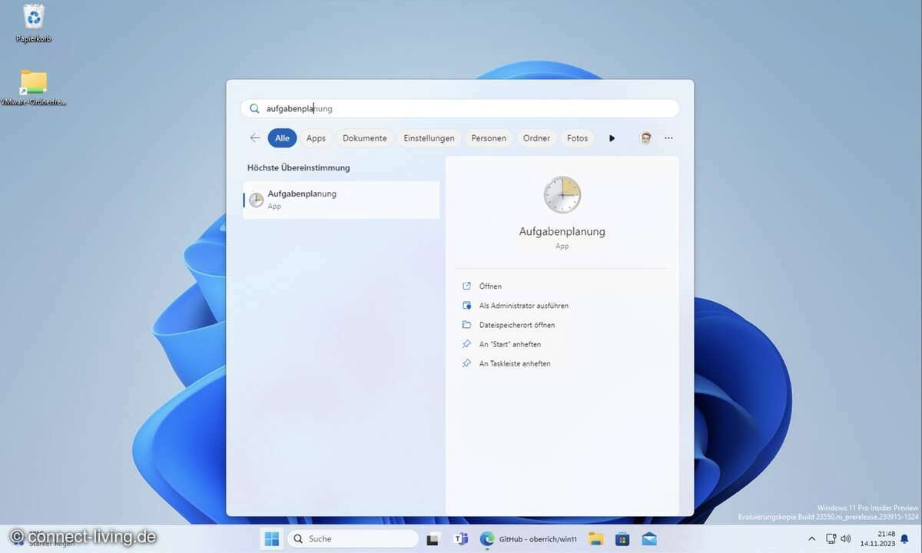Select the VMware folder shortcut on desktop

tap(34, 88)
